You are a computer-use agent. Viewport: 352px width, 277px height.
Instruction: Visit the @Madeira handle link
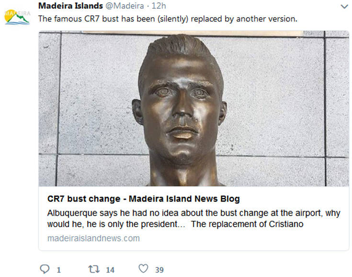[125, 6]
